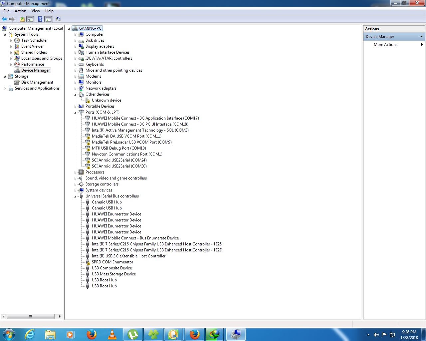Click the volume speaker icon in system tray
Image resolution: width=426 pixels, height=341 pixels.
(376, 335)
